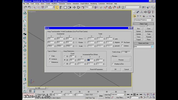Collapse the Object Type rollout
Viewport: 178px width, 100px height.
click(144, 24)
